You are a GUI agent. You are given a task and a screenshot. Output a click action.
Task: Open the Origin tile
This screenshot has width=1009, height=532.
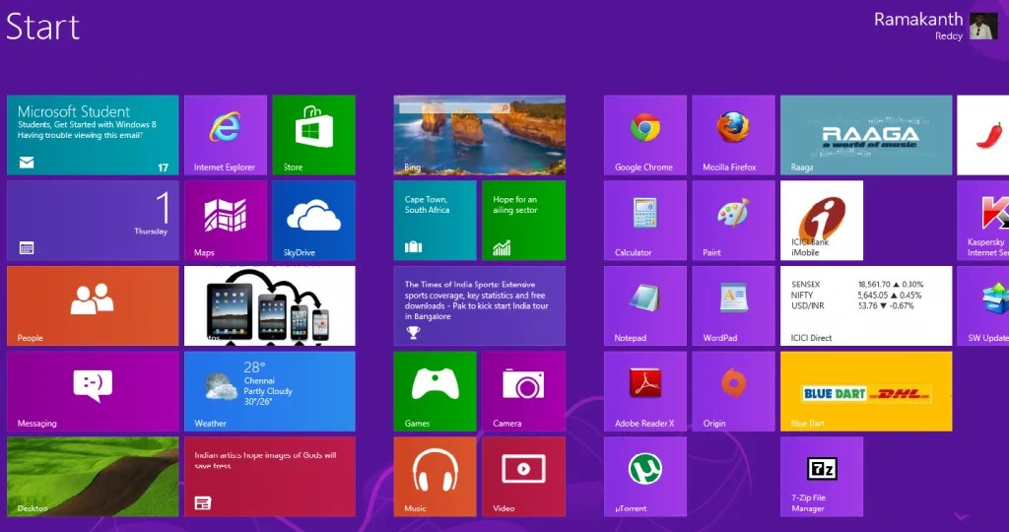pyautogui.click(x=733, y=391)
